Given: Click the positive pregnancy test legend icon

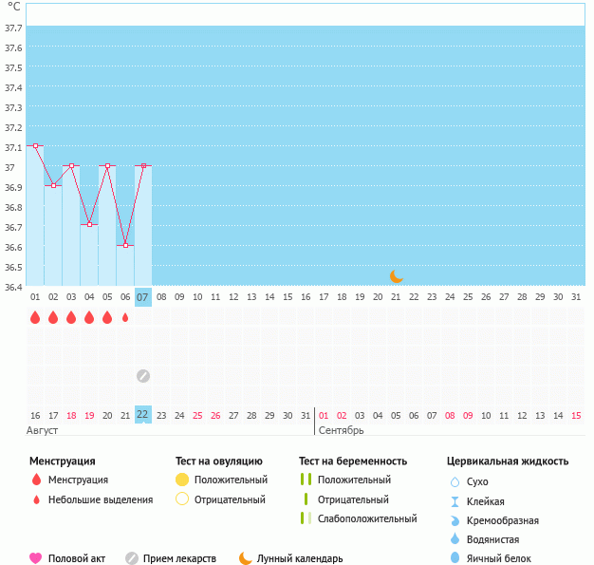Looking at the screenshot, I should tap(306, 480).
